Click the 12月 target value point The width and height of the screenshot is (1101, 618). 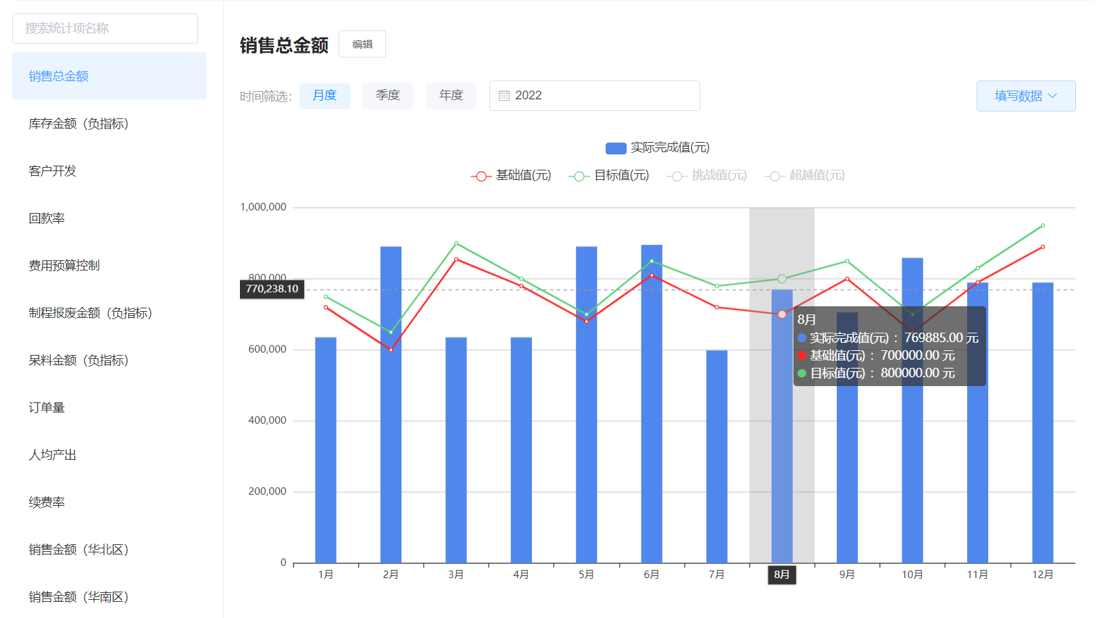pyautogui.click(x=1043, y=226)
